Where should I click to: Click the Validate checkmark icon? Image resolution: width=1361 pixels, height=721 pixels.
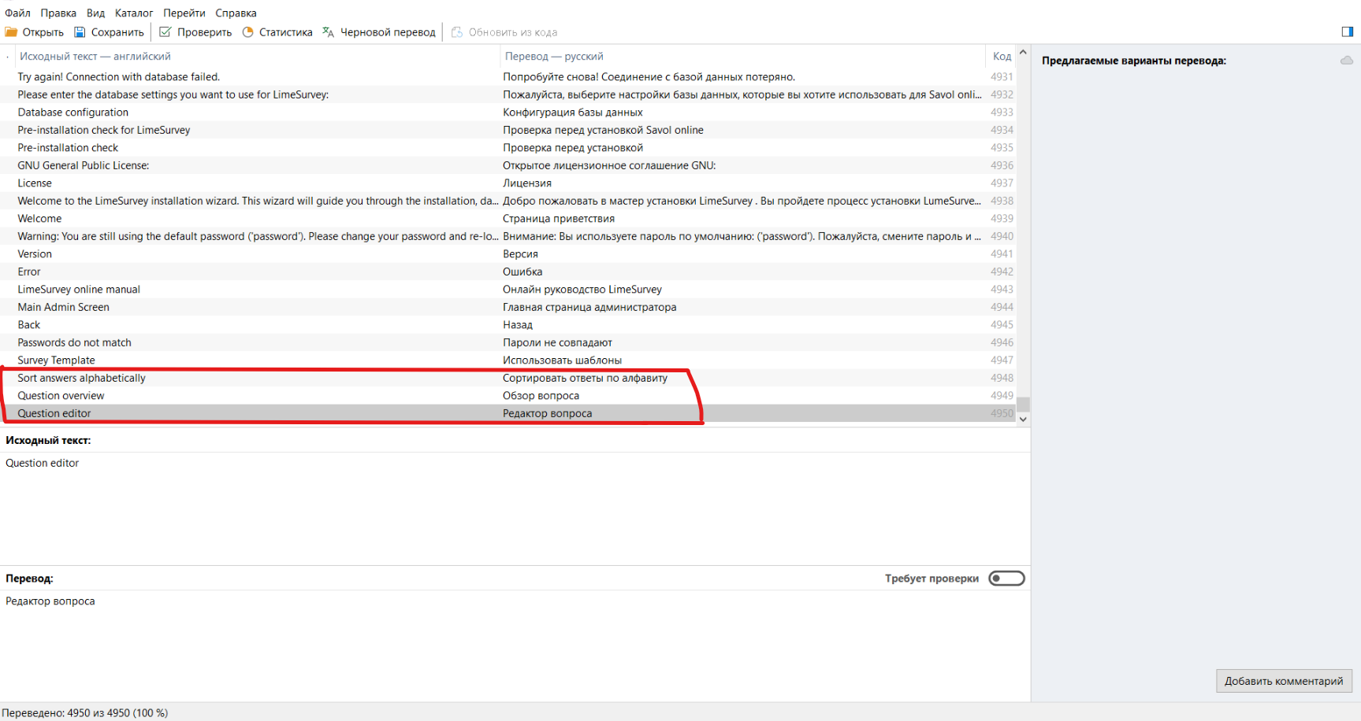point(165,32)
